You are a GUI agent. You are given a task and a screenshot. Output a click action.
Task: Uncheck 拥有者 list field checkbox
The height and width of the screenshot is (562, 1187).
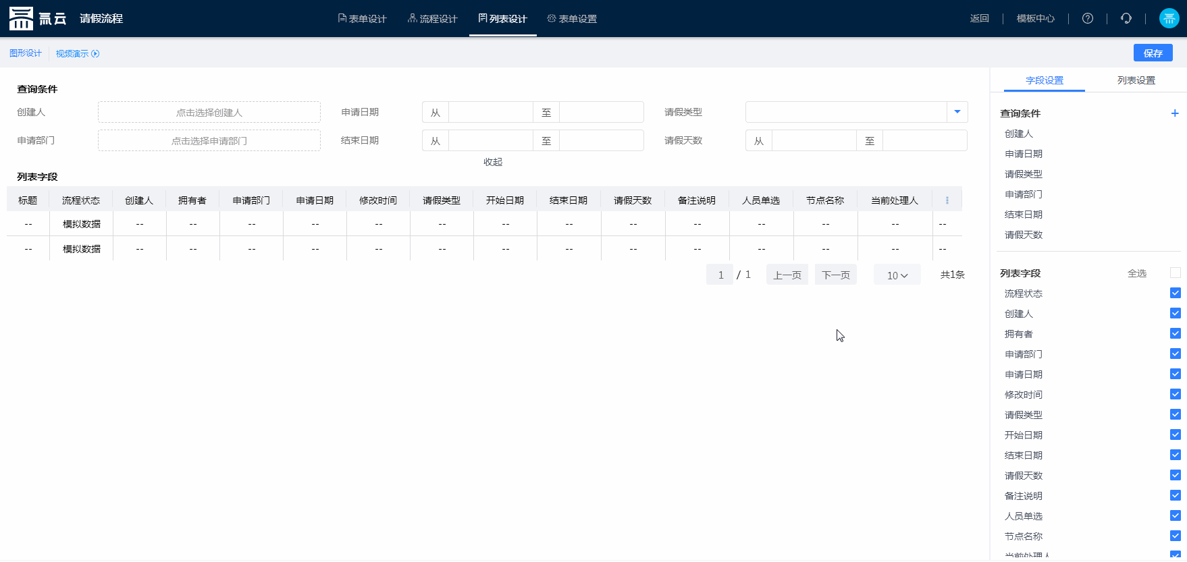(x=1176, y=333)
